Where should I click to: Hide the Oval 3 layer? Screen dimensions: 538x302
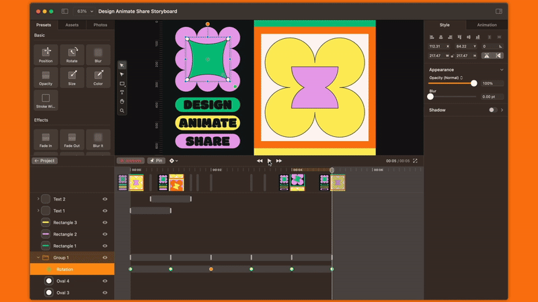click(x=105, y=293)
